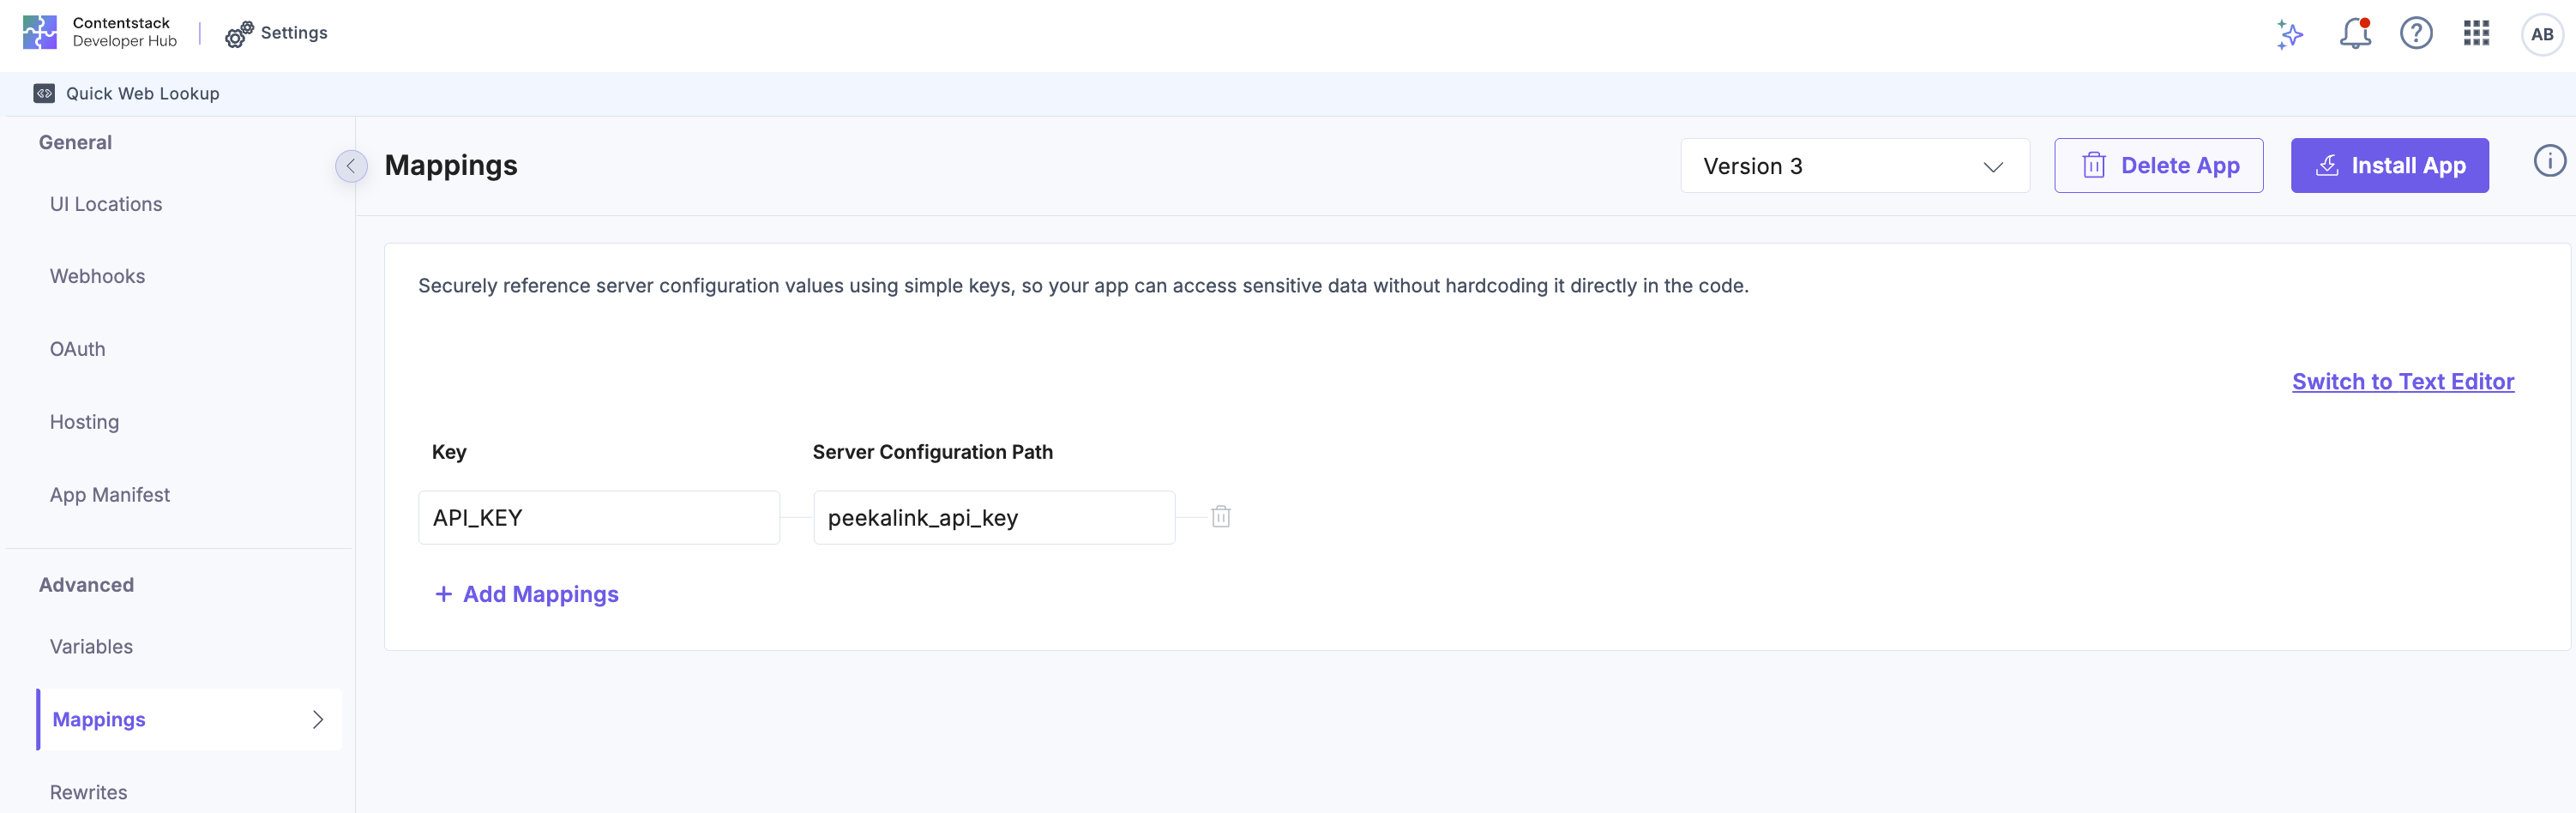Open the notifications bell

click(x=2354, y=34)
